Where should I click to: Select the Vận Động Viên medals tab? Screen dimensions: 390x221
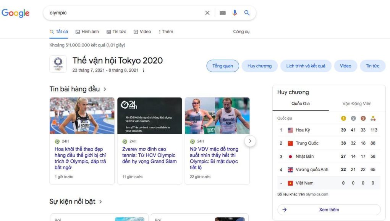[x=357, y=104]
